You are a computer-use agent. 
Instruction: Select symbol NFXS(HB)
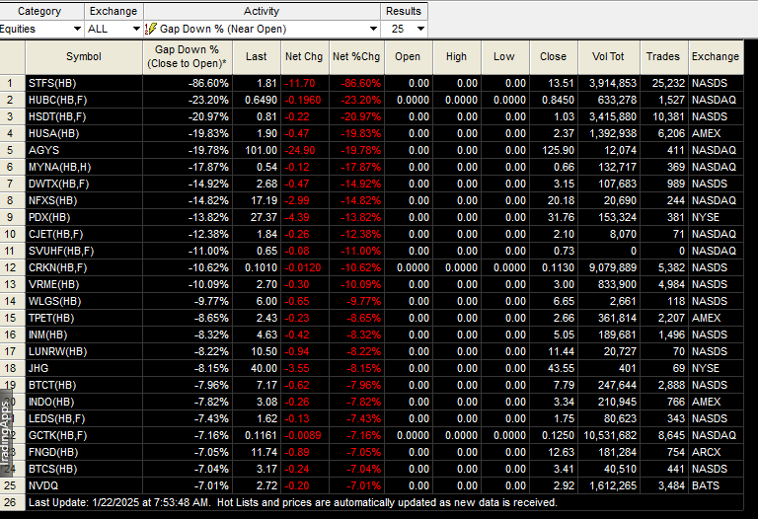[52, 200]
